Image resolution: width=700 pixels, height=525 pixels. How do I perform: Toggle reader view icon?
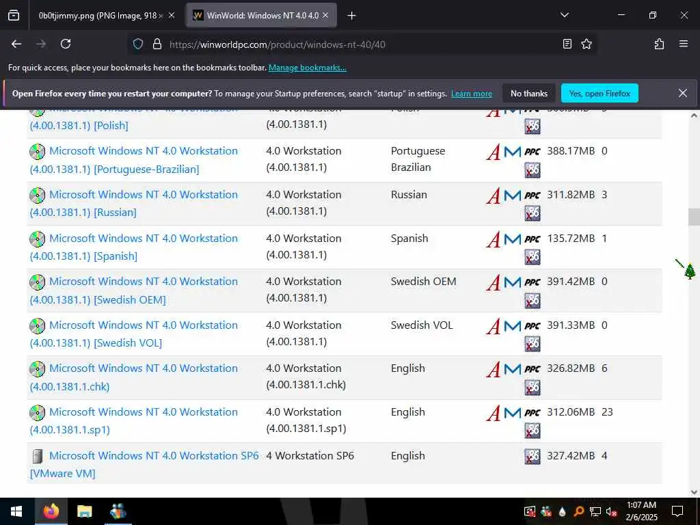(567, 44)
